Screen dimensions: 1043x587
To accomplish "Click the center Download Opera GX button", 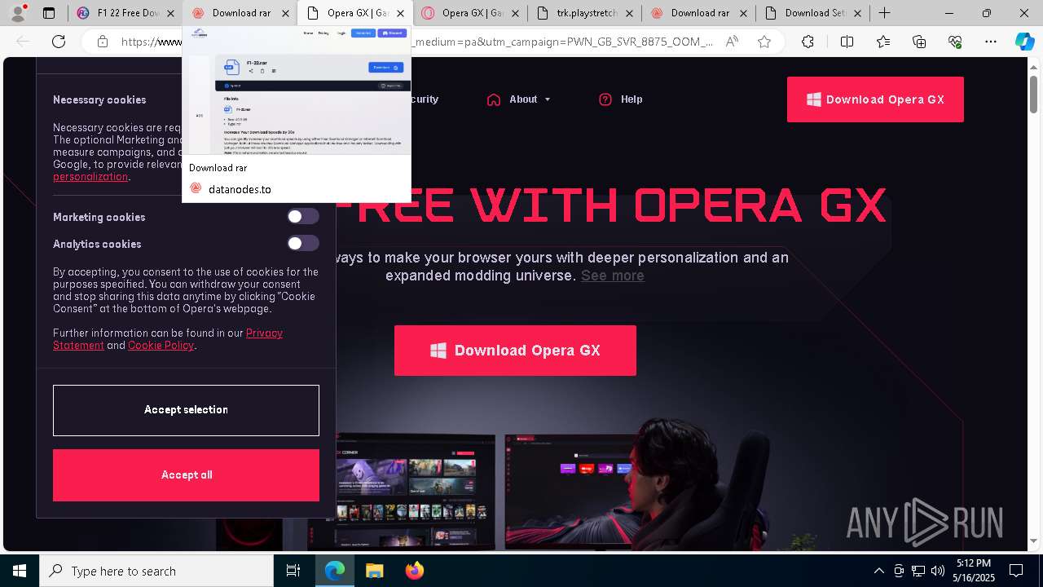I will (x=515, y=351).
